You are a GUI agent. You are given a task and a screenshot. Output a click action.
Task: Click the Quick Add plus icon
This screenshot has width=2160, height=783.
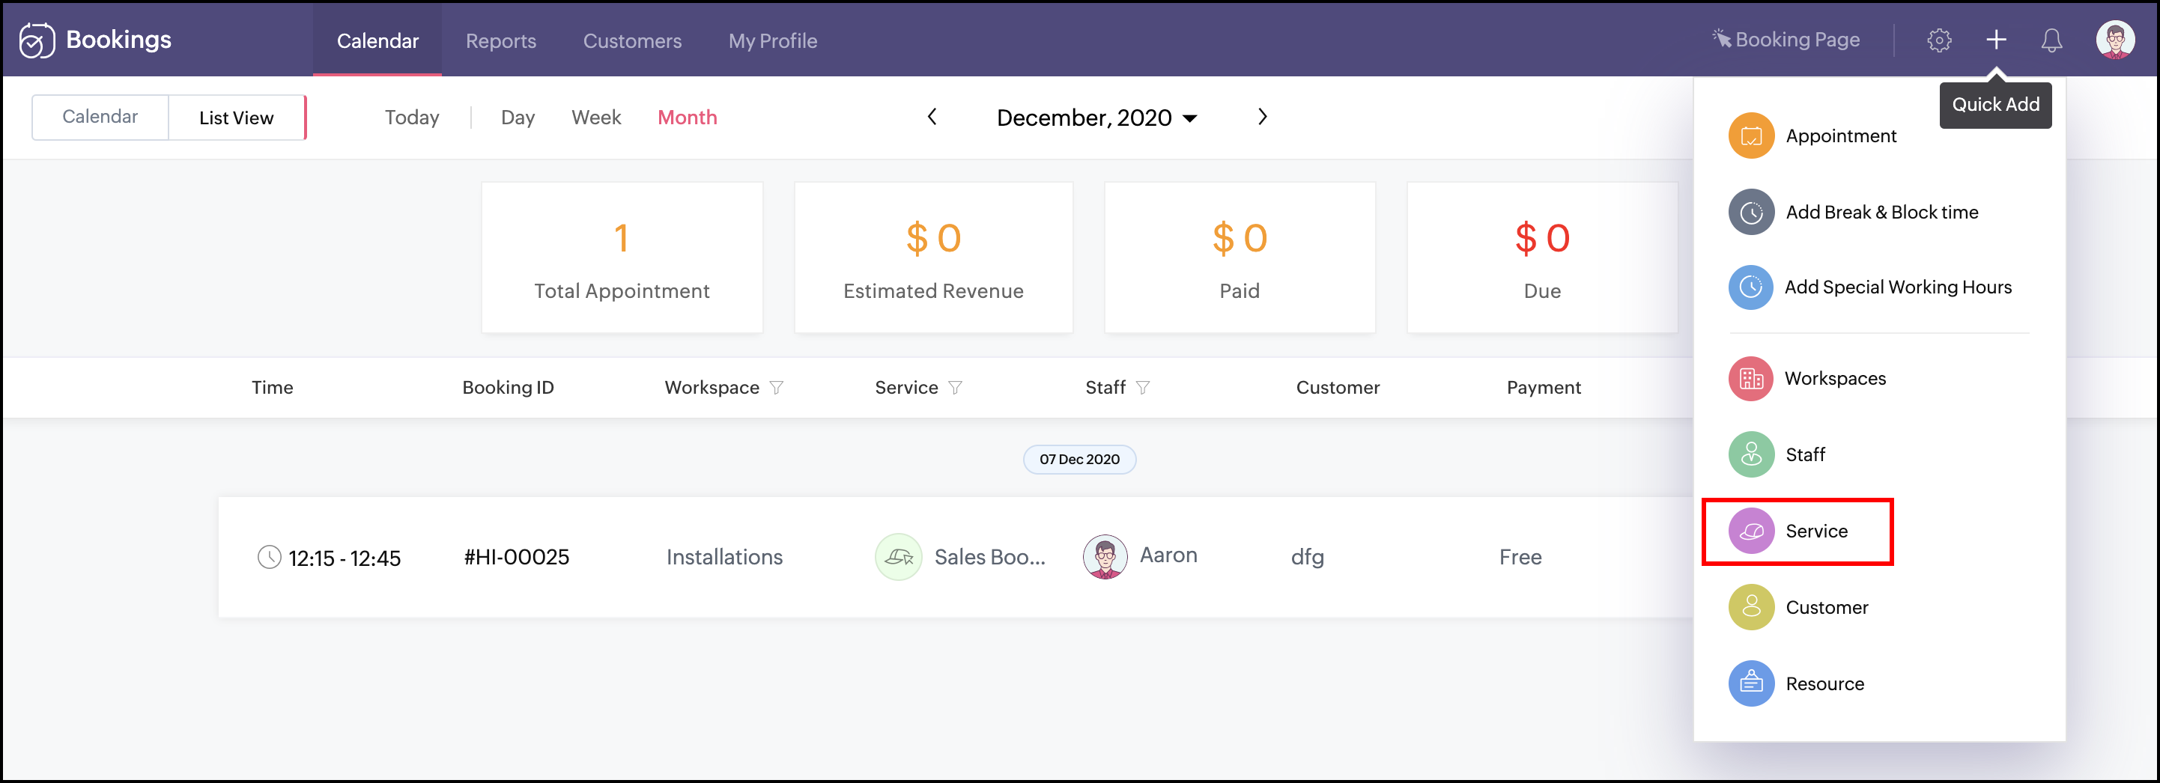pyautogui.click(x=1996, y=40)
